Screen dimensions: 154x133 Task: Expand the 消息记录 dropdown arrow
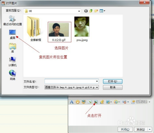click(149, 102)
